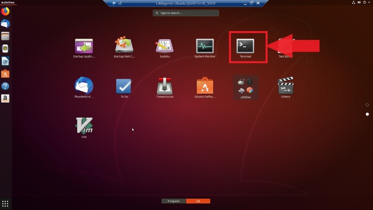This screenshot has width=373, height=210.
Task: Open the Vim editor
Action: [x=84, y=128]
